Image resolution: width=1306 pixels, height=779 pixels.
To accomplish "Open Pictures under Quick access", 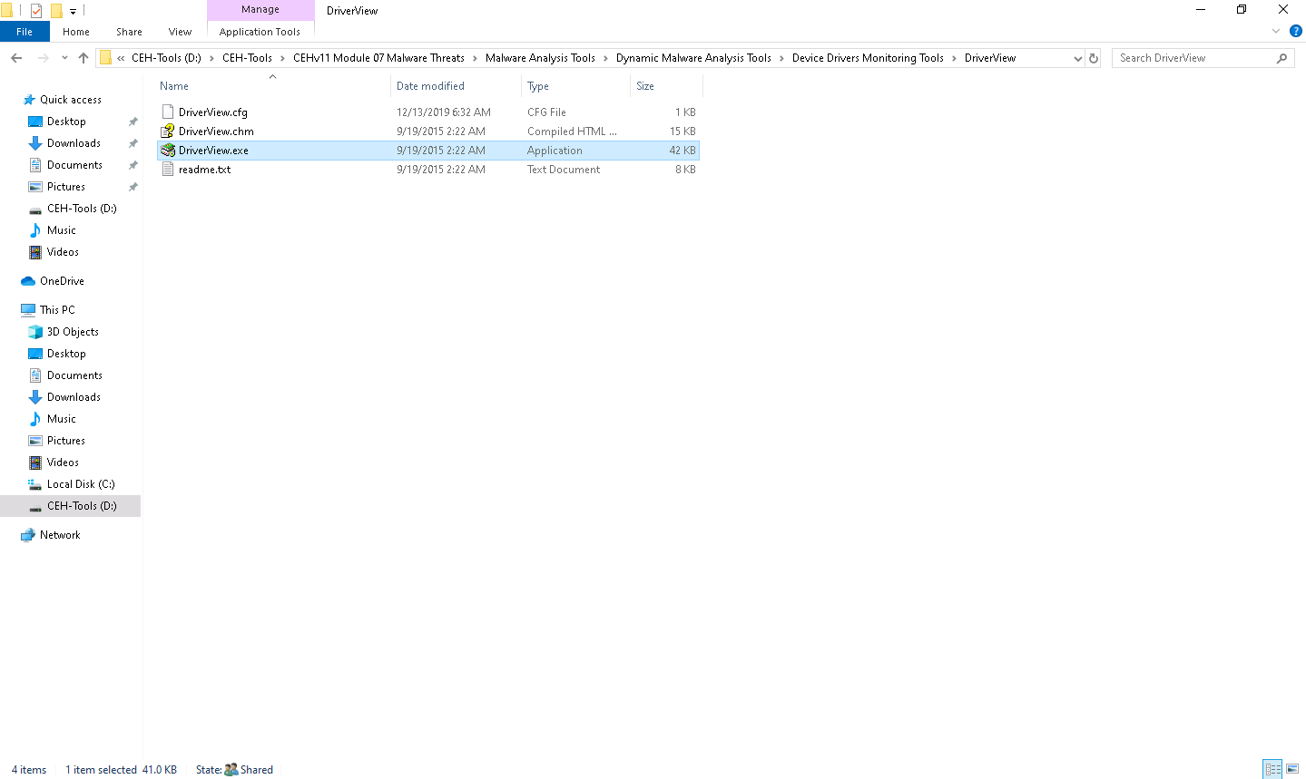I will click(66, 187).
